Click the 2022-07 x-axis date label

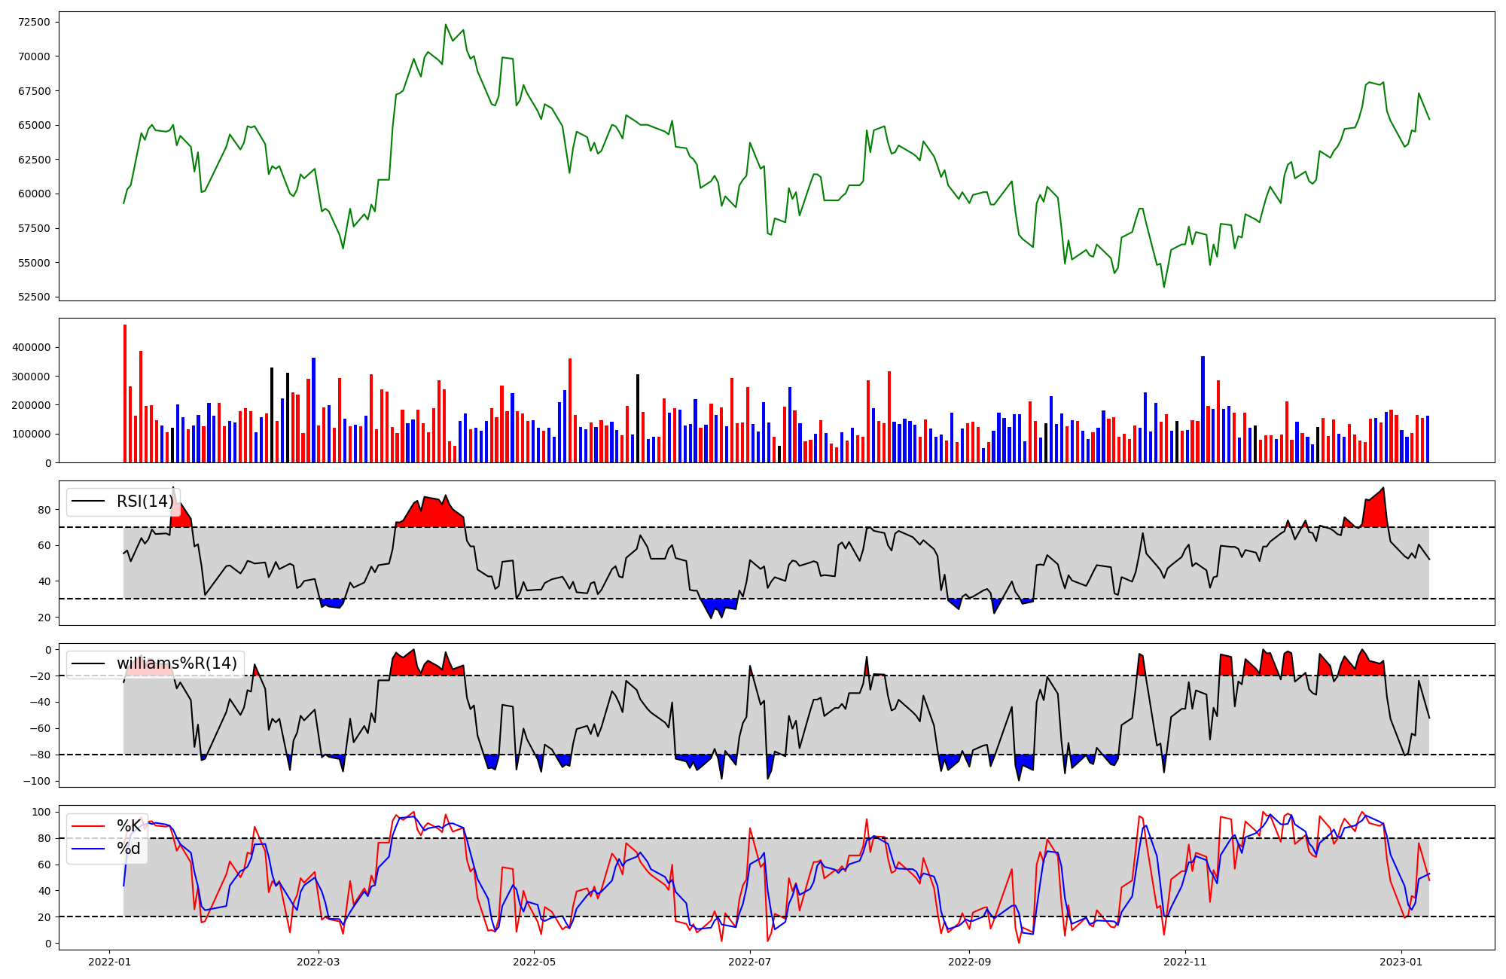pos(751,962)
